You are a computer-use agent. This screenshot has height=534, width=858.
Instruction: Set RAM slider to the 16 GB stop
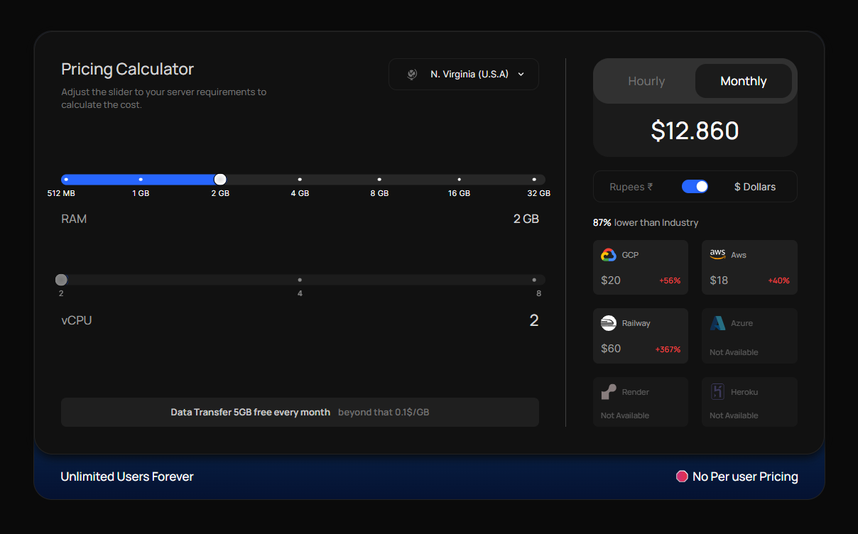pyautogui.click(x=459, y=180)
